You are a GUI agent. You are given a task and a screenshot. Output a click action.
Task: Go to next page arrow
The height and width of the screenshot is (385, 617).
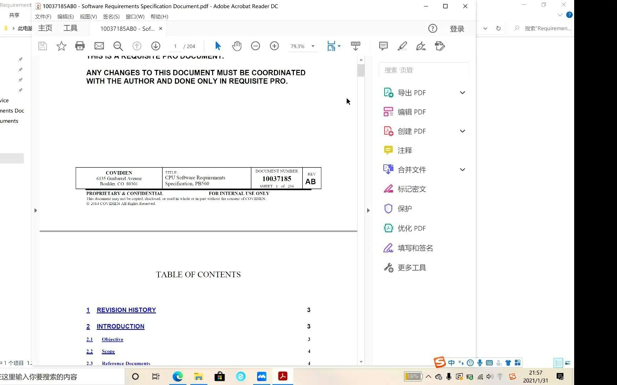coord(156,46)
